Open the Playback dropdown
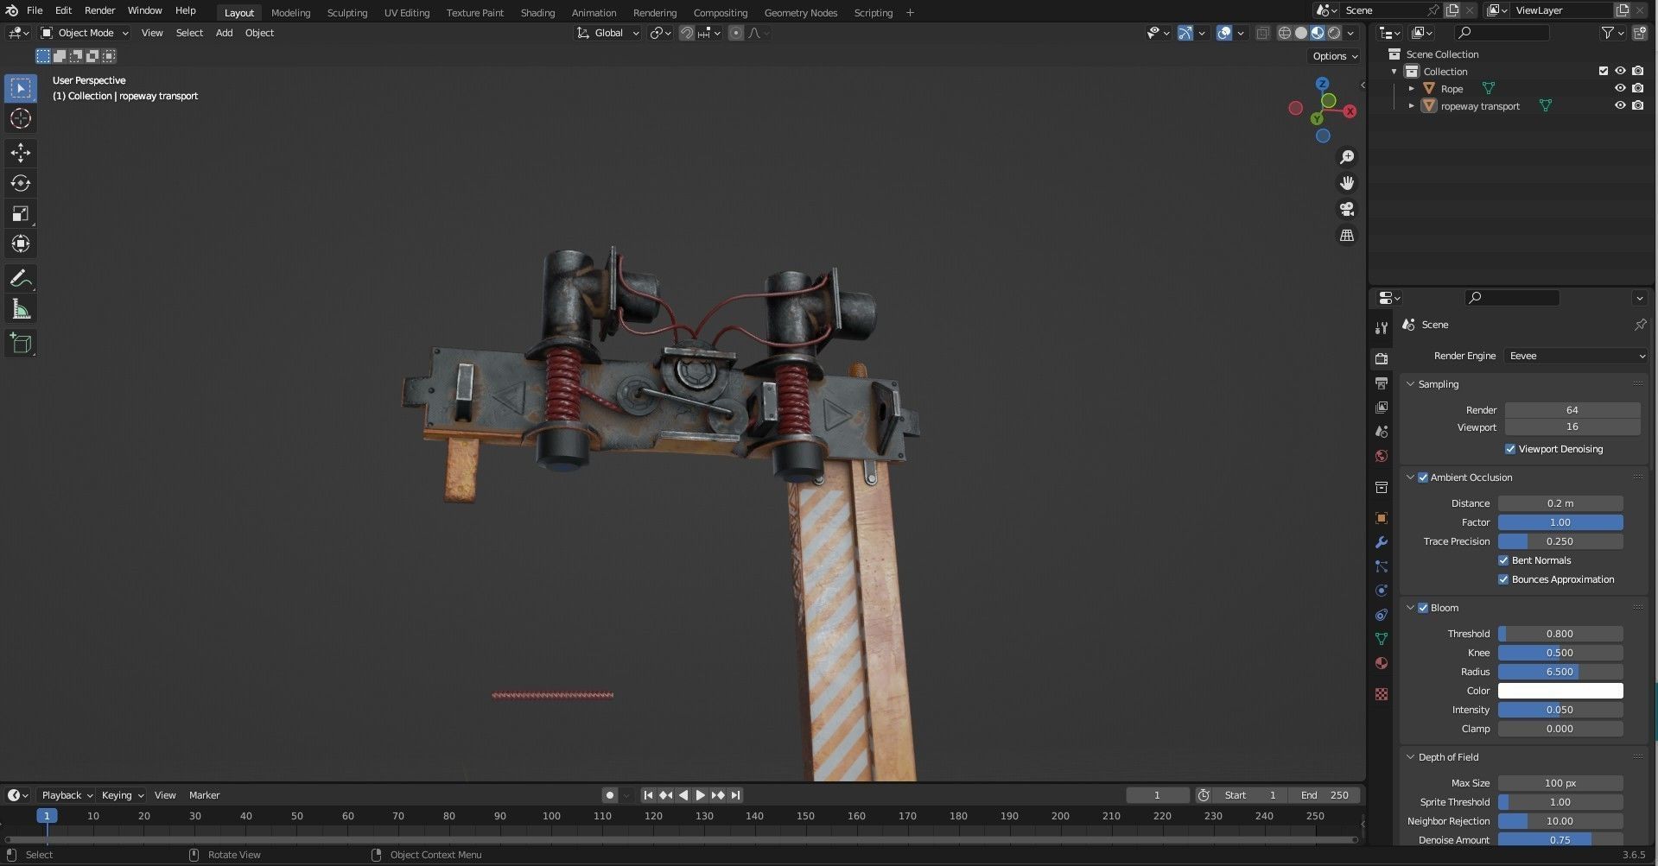 coord(67,795)
